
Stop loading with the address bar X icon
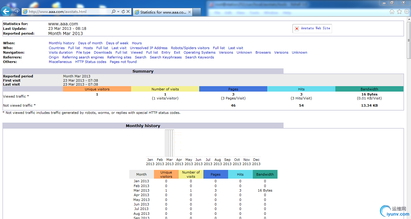pos(128,11)
